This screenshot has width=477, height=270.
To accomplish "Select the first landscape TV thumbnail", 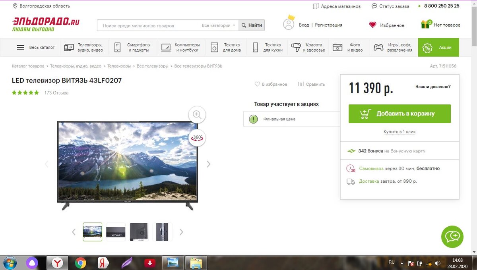I will [92, 232].
